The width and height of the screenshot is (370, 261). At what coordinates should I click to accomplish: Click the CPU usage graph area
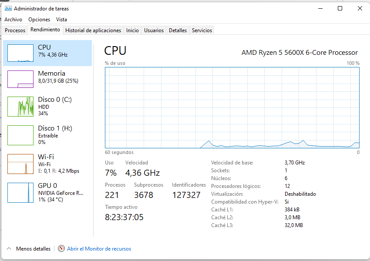(x=232, y=107)
